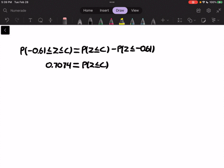Open the View tab
This screenshot has height=168, width=224.
click(x=135, y=10)
